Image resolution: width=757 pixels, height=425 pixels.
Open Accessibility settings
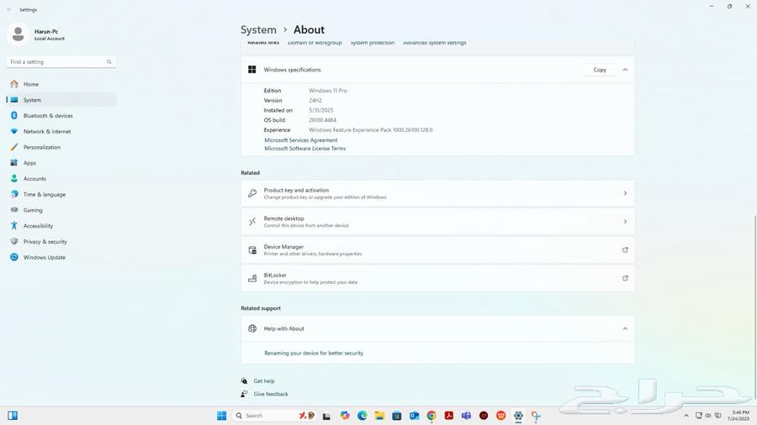61,225
